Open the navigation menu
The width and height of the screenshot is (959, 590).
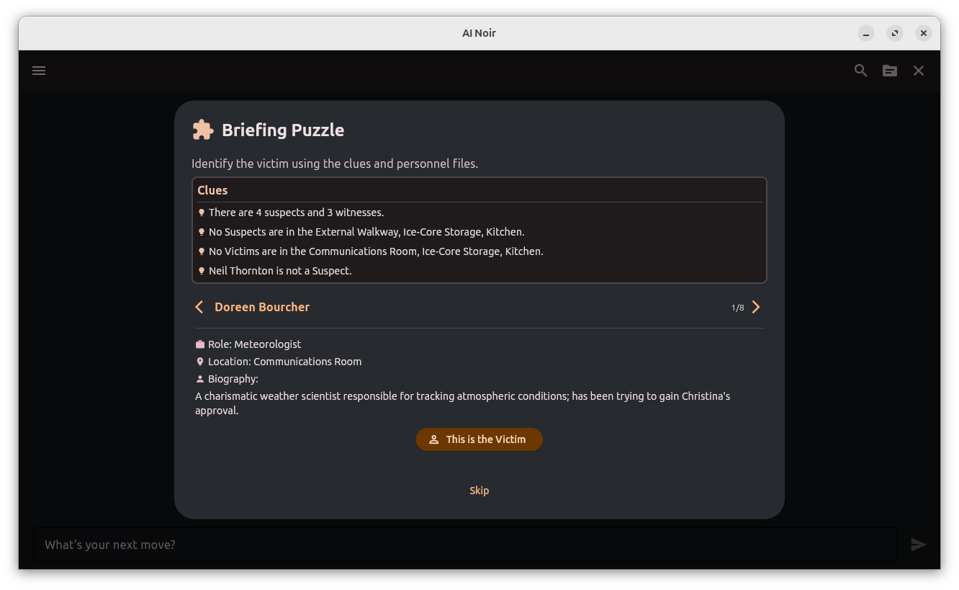point(38,70)
